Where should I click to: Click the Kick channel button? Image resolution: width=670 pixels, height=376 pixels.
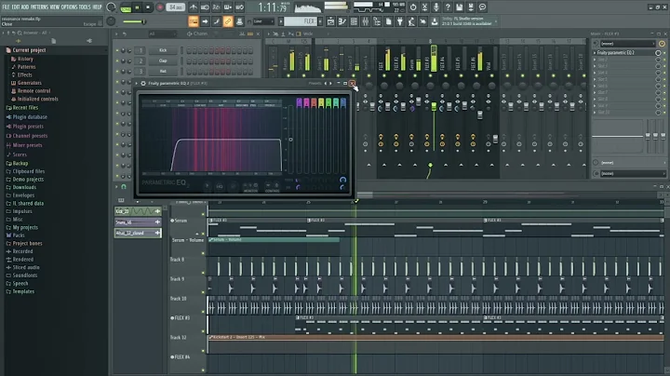(163, 50)
